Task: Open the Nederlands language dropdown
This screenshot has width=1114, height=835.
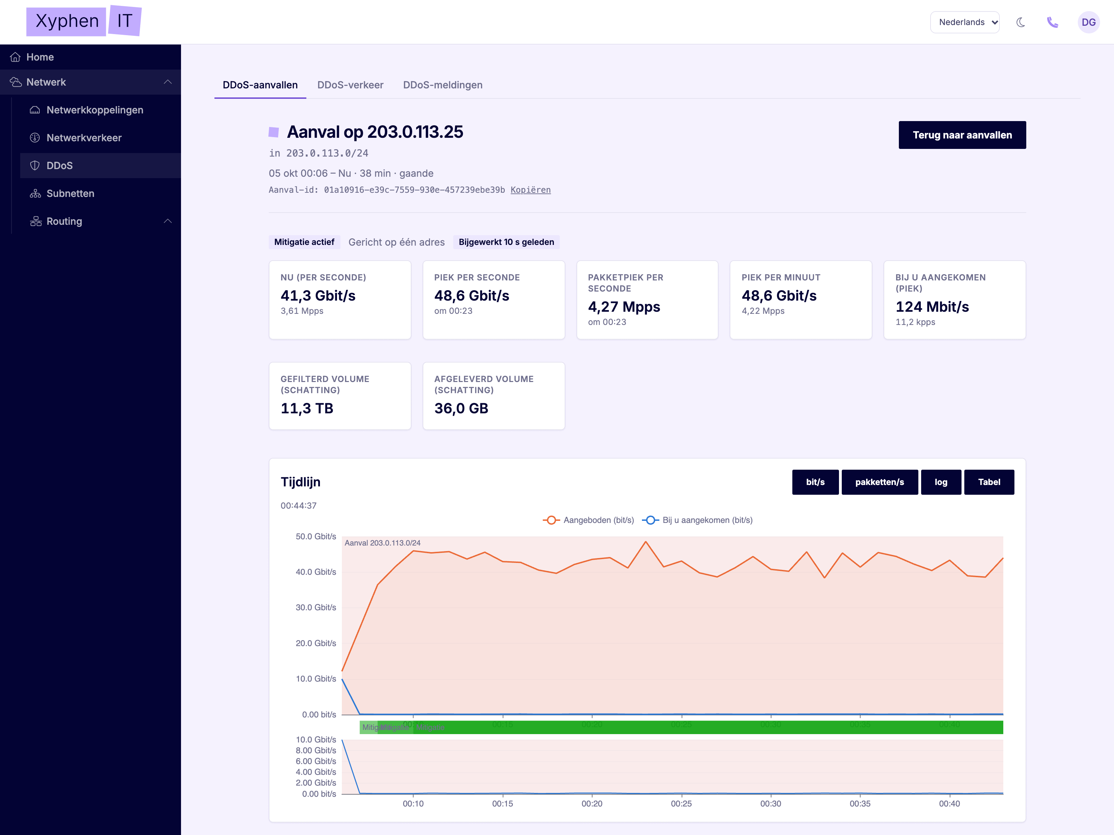Action: click(964, 22)
